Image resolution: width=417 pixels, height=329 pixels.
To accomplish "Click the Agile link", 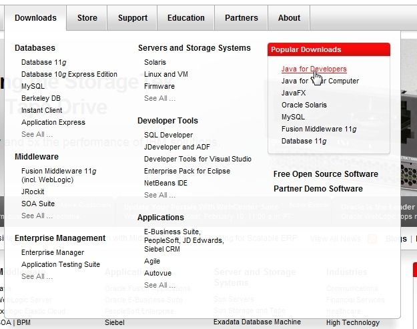I will pos(152,261).
